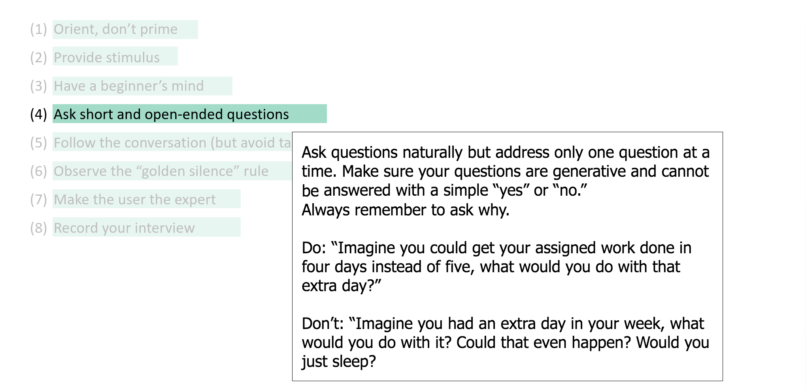Click the number (2) label
806x389 pixels.
click(x=38, y=58)
